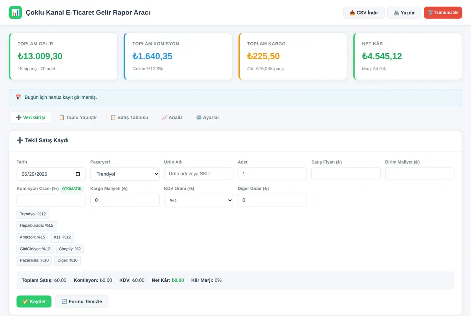471x316 pixels.
Task: Click the Diğer: %10 chip
Action: click(68, 260)
